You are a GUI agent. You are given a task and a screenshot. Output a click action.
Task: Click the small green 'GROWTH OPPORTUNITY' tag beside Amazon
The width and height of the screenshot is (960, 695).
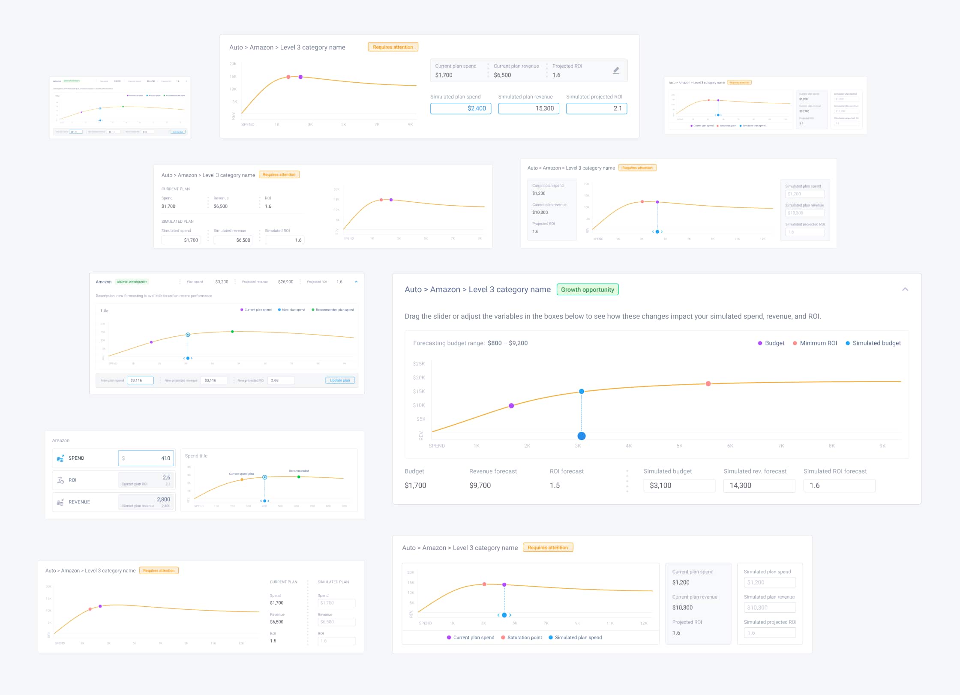[x=132, y=282]
